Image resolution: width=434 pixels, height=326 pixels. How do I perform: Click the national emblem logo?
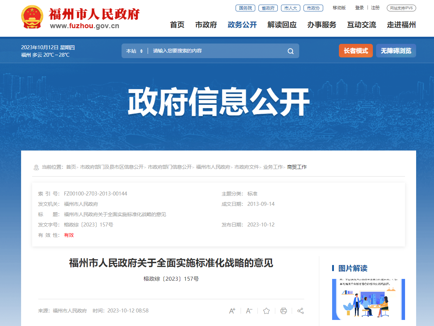coord(32,15)
